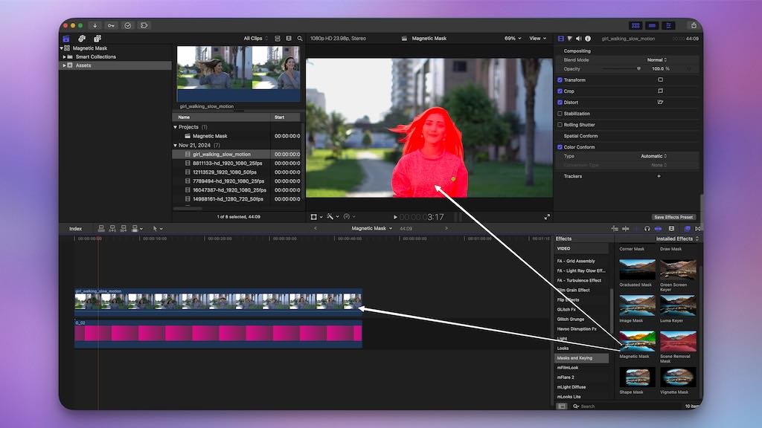Select the Magnetic Mask effect thumbnail
Screen dimensions: 762x428
click(637, 342)
